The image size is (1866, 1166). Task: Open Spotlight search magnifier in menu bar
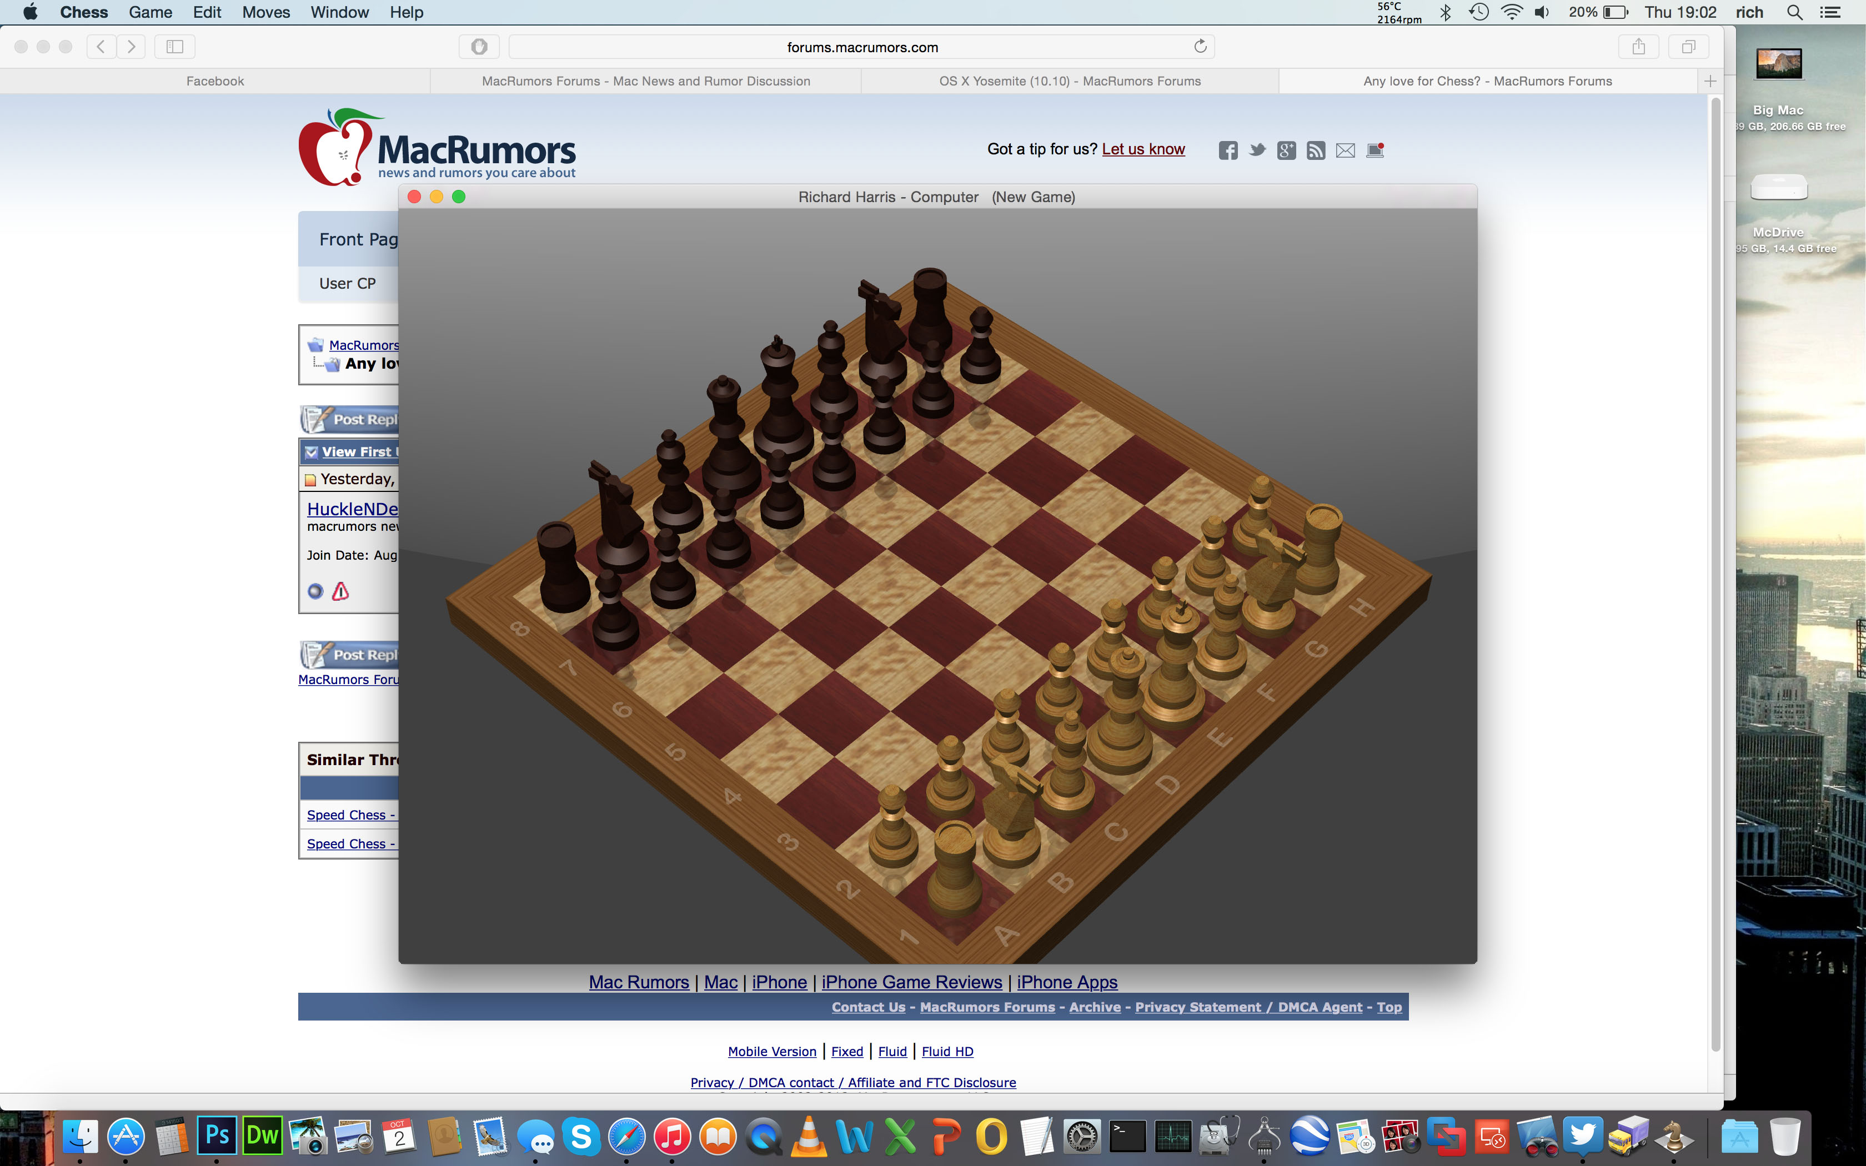click(x=1794, y=12)
